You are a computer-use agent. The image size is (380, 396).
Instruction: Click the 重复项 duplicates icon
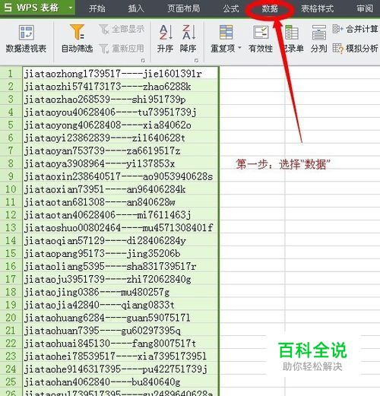(226, 33)
